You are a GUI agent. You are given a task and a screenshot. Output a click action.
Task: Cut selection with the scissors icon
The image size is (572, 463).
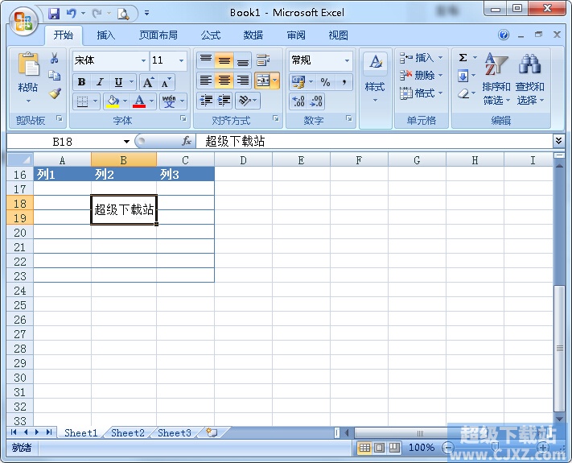pyautogui.click(x=55, y=58)
